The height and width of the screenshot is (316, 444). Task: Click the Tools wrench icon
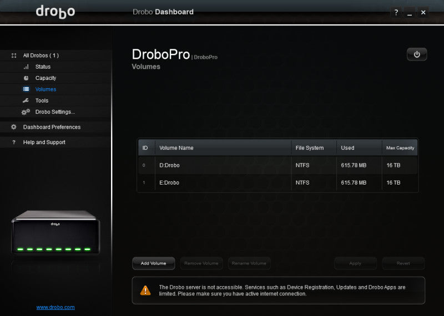[26, 100]
